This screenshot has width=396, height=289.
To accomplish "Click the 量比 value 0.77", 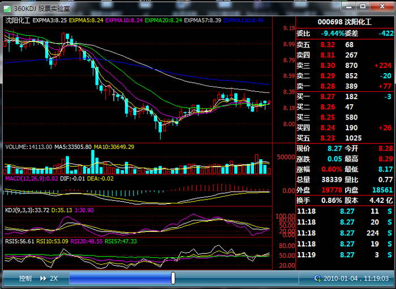I will 386,180.
